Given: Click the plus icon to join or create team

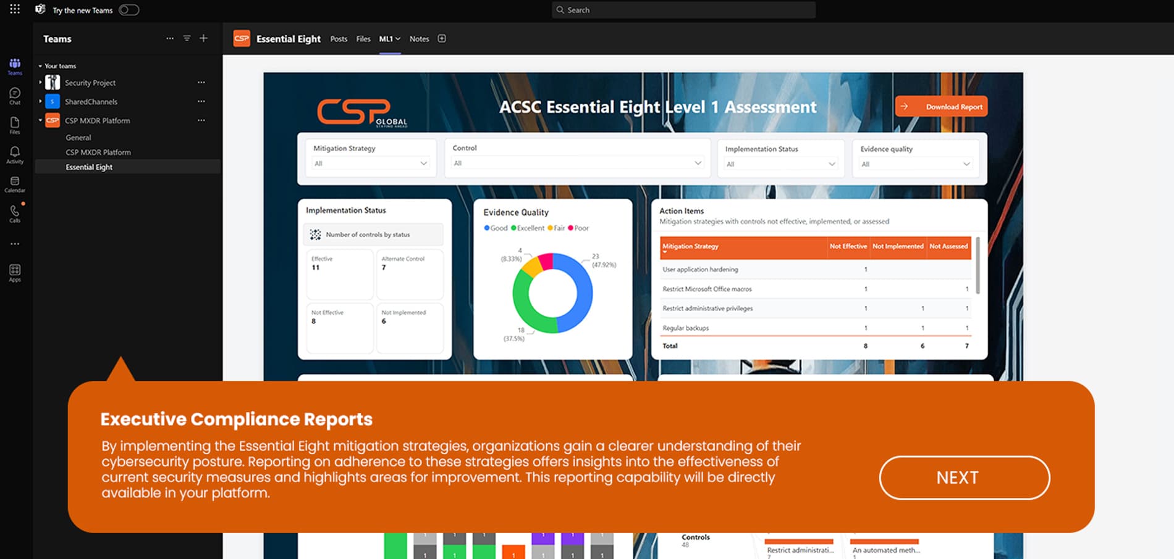Looking at the screenshot, I should click(x=203, y=38).
